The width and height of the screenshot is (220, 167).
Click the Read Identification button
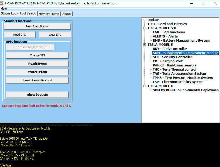(x=37, y=26)
